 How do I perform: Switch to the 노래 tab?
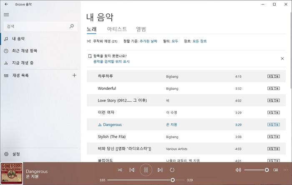91,29
